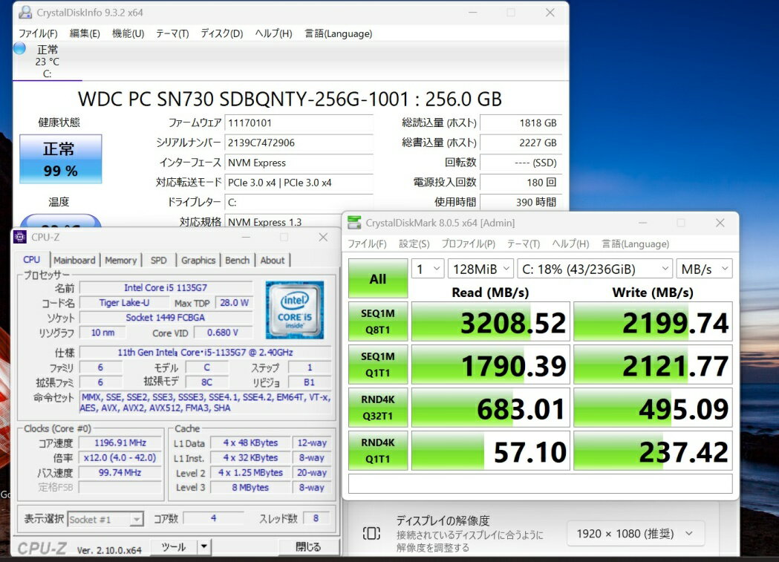779x562 pixels.
Task: Click the 2199.74 sequential write result
Action: pyautogui.click(x=653, y=321)
